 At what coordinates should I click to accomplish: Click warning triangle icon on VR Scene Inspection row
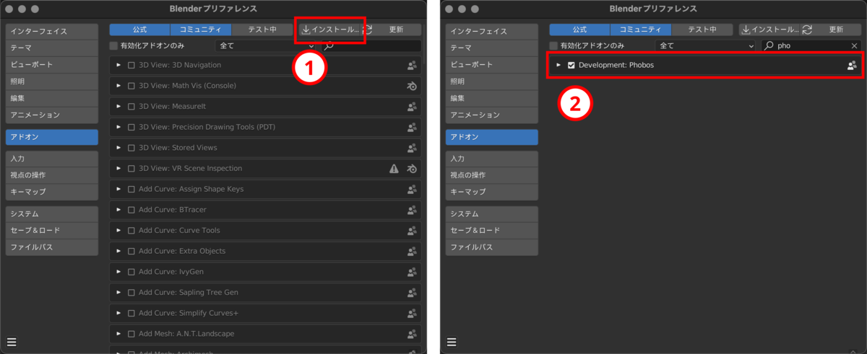pos(394,168)
